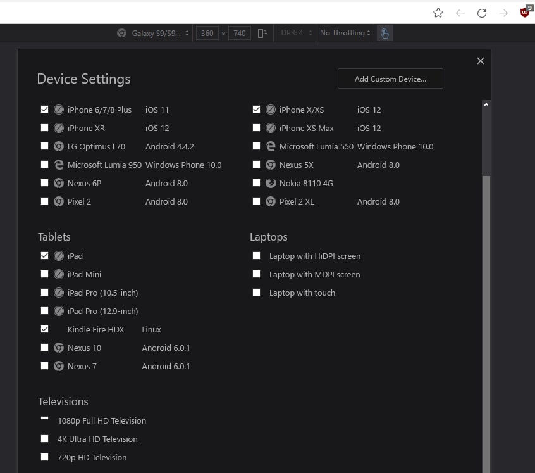Enable the Nexus 7 checkbox
The height and width of the screenshot is (473, 535).
(x=44, y=366)
